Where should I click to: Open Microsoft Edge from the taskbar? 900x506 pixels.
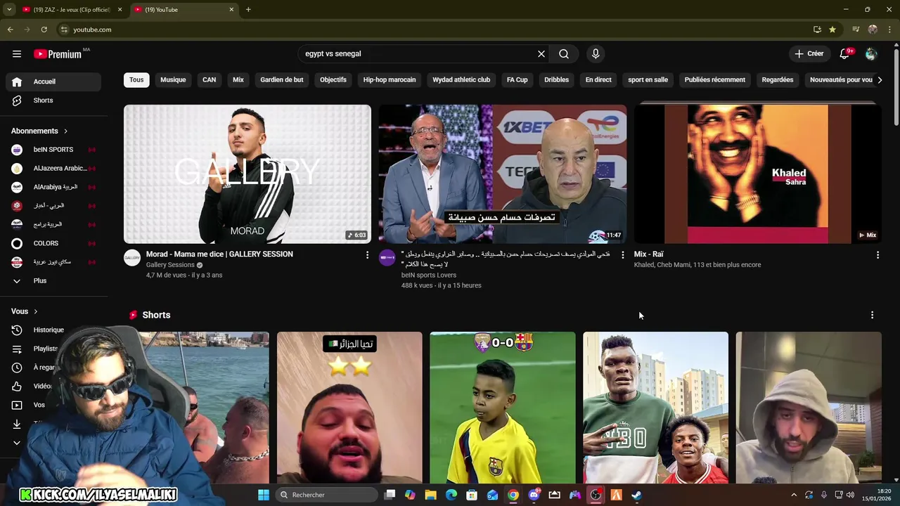pos(451,495)
